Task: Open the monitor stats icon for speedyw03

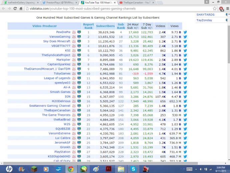Action: pyautogui.click(x=79, y=83)
